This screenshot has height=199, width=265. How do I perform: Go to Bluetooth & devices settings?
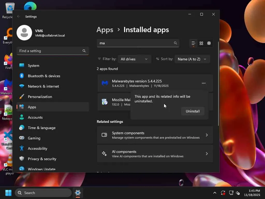click(x=53, y=76)
